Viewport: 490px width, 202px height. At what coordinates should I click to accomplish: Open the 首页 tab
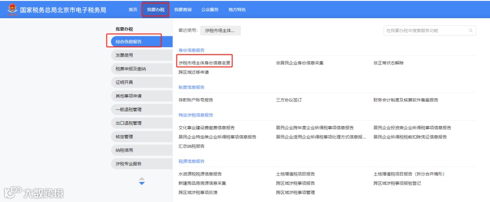pyautogui.click(x=133, y=10)
